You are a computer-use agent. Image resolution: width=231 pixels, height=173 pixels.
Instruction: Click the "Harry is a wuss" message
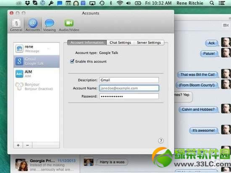[112, 162]
